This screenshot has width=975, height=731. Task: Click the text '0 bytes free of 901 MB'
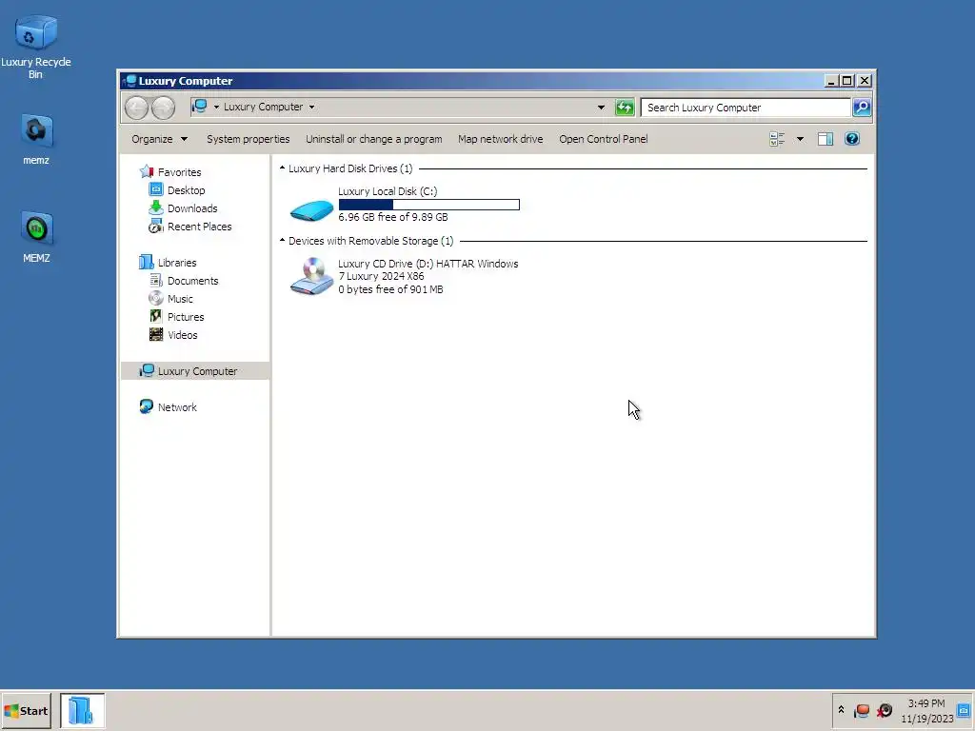tap(390, 289)
